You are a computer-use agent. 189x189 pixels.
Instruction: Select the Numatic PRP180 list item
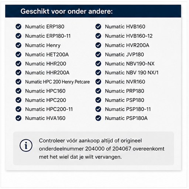coord(124,91)
